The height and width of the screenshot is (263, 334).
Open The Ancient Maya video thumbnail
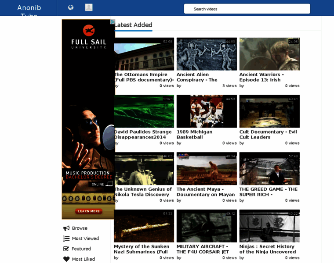[207, 169]
